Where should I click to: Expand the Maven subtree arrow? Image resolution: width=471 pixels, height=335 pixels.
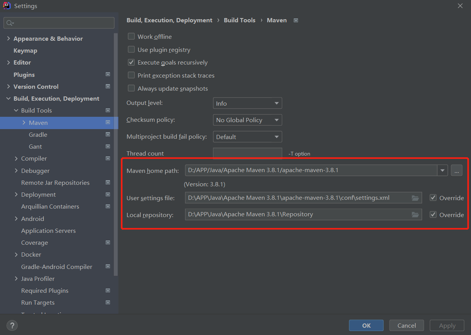click(x=24, y=123)
